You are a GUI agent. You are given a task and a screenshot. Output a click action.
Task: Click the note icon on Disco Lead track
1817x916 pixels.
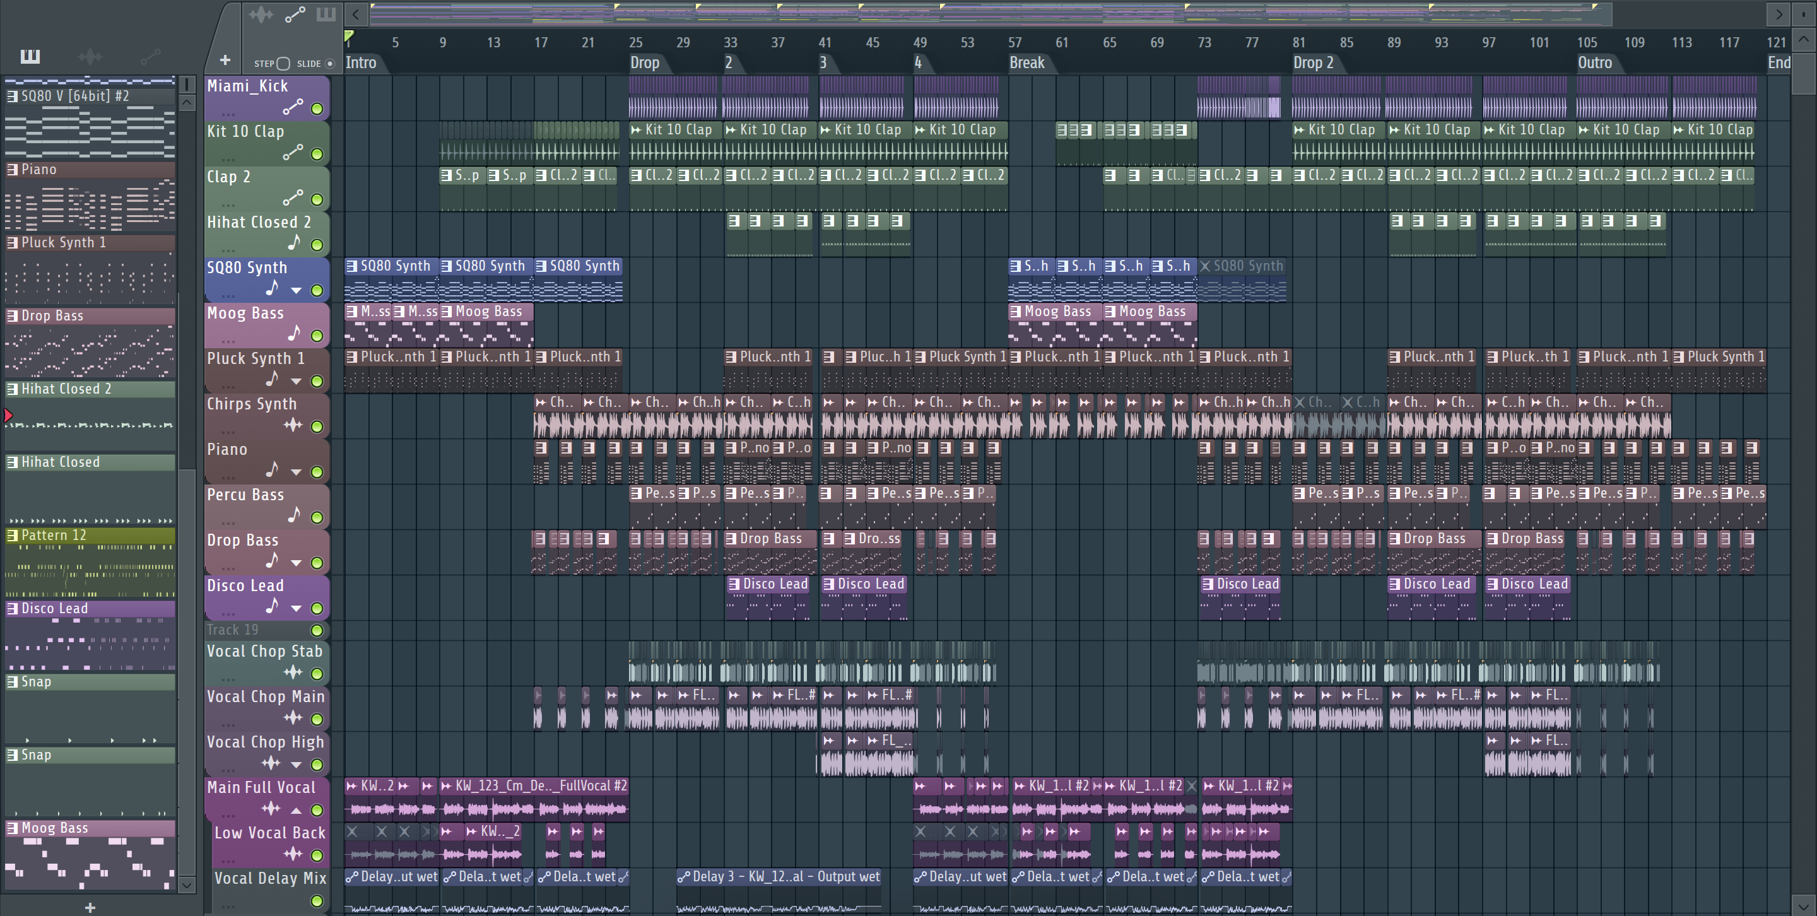tap(273, 606)
